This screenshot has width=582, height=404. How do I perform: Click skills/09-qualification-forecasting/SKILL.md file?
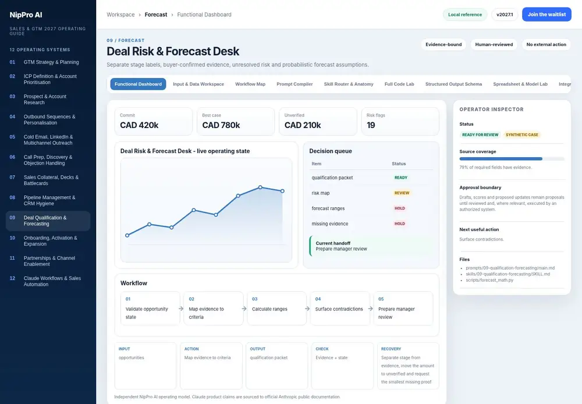coord(508,274)
